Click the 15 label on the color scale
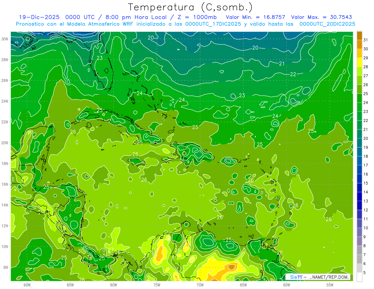Viewport: 374px width, 289px height. coord(366,183)
